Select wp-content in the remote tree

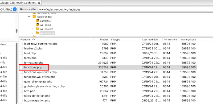click(47, 29)
